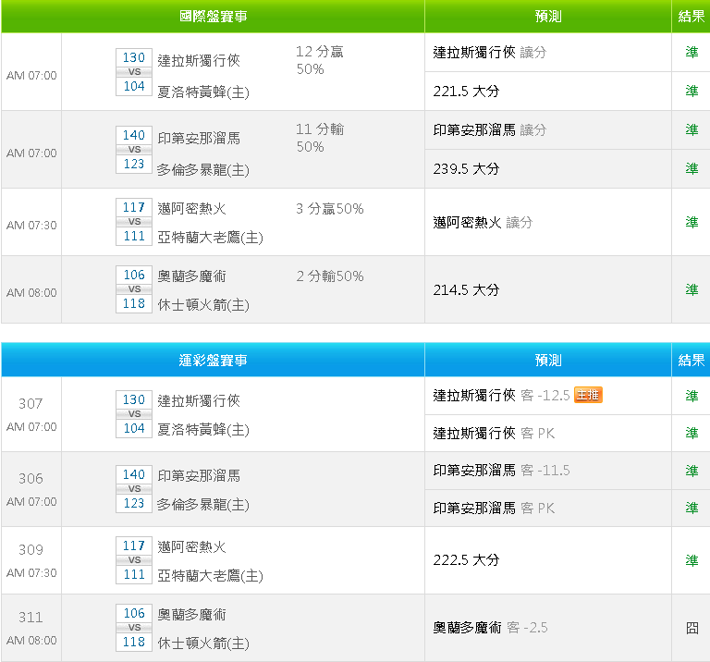
Task: Select 印第安那溜馬 team name in 國際盤 table
Action: pos(199,138)
